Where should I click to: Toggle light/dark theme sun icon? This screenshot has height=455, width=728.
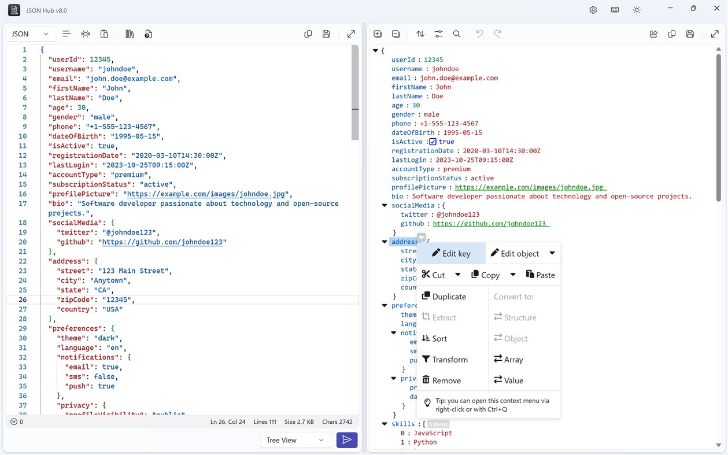637,10
